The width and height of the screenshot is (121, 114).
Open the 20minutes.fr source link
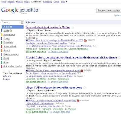click(44, 49)
